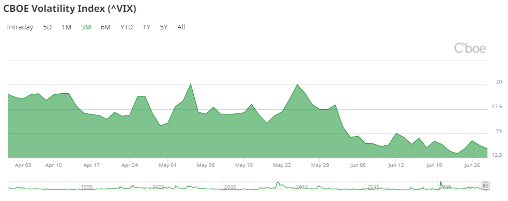Switch chart to 1M range
The height and width of the screenshot is (201, 508).
67,27
